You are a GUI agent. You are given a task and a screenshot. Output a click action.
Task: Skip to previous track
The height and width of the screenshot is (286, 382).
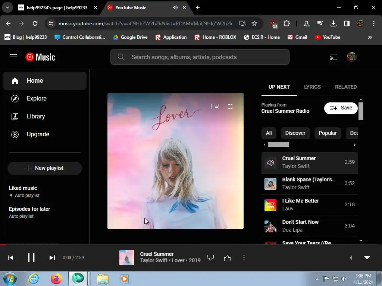(x=10, y=258)
